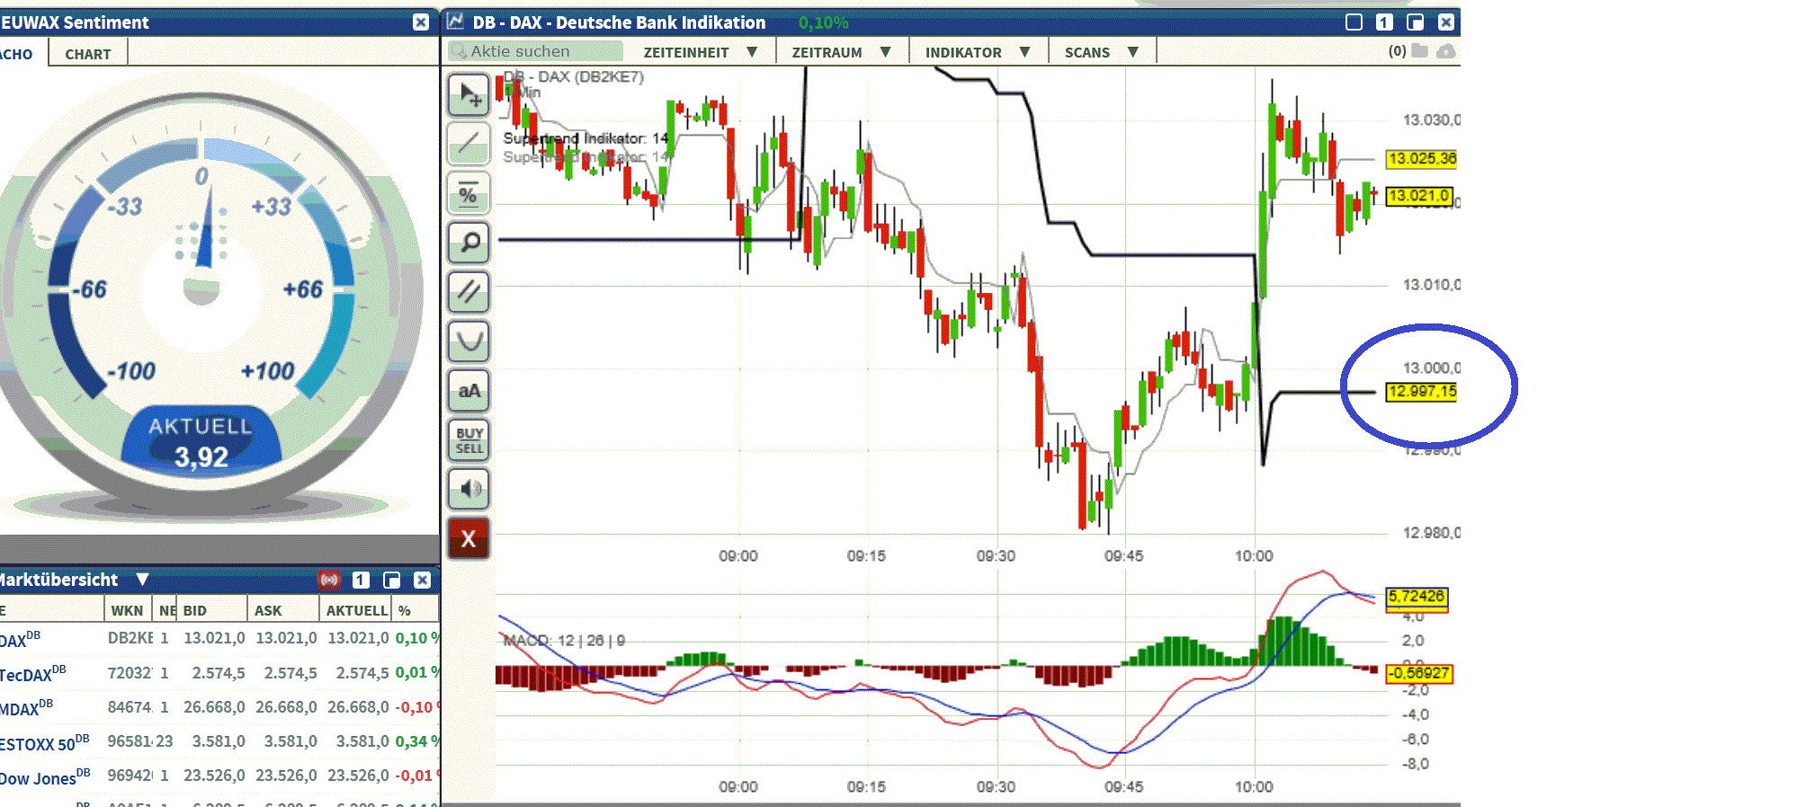This screenshot has height=807, width=1806.
Task: Select the percent retracement tool
Action: click(x=469, y=193)
